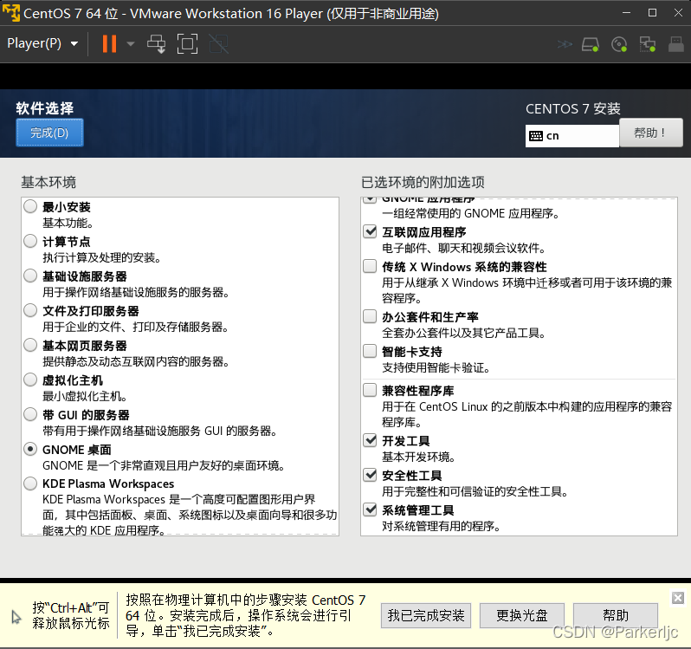Expand the power options arrow beside pause
Image resolution: width=691 pixels, height=649 pixels.
pyautogui.click(x=131, y=43)
